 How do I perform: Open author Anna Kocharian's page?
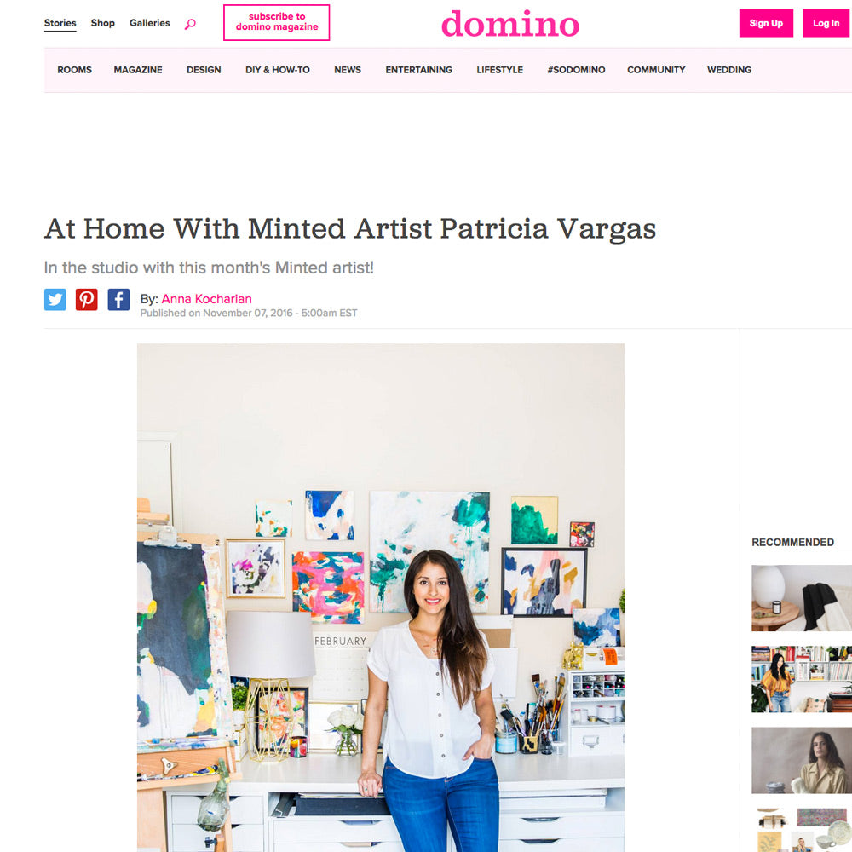click(206, 299)
